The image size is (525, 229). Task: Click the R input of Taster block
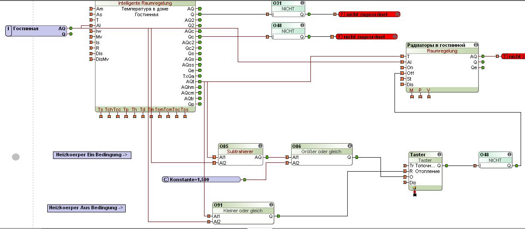[405, 171]
